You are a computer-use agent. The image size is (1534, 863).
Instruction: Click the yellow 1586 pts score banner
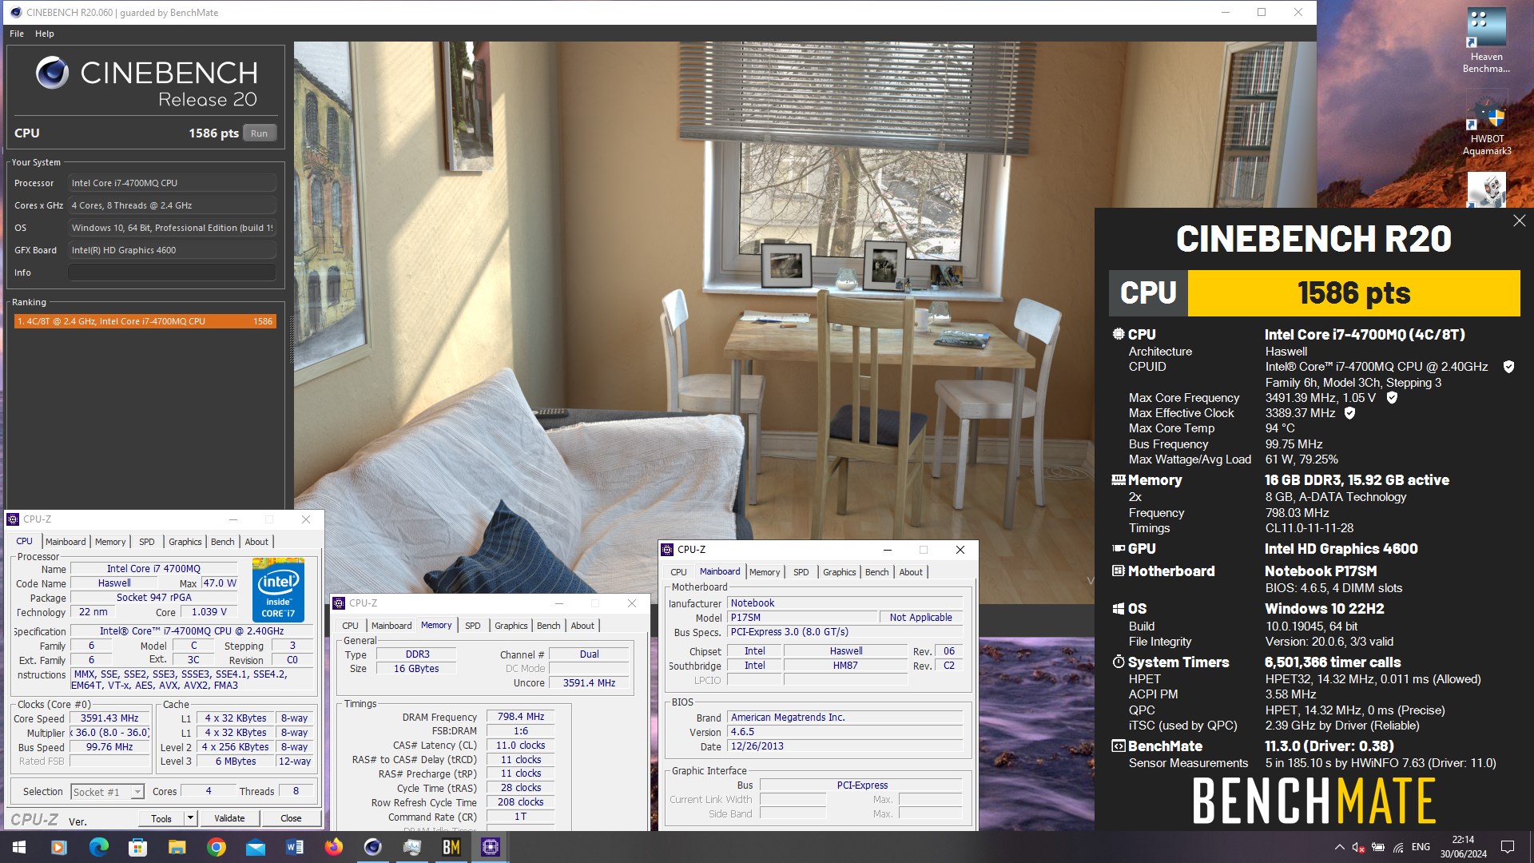click(x=1353, y=293)
